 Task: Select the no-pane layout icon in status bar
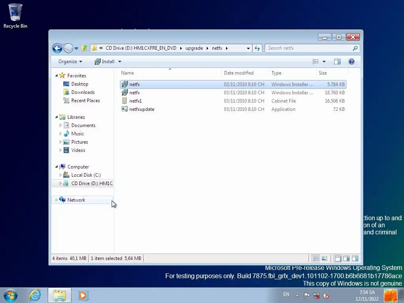(x=338, y=258)
